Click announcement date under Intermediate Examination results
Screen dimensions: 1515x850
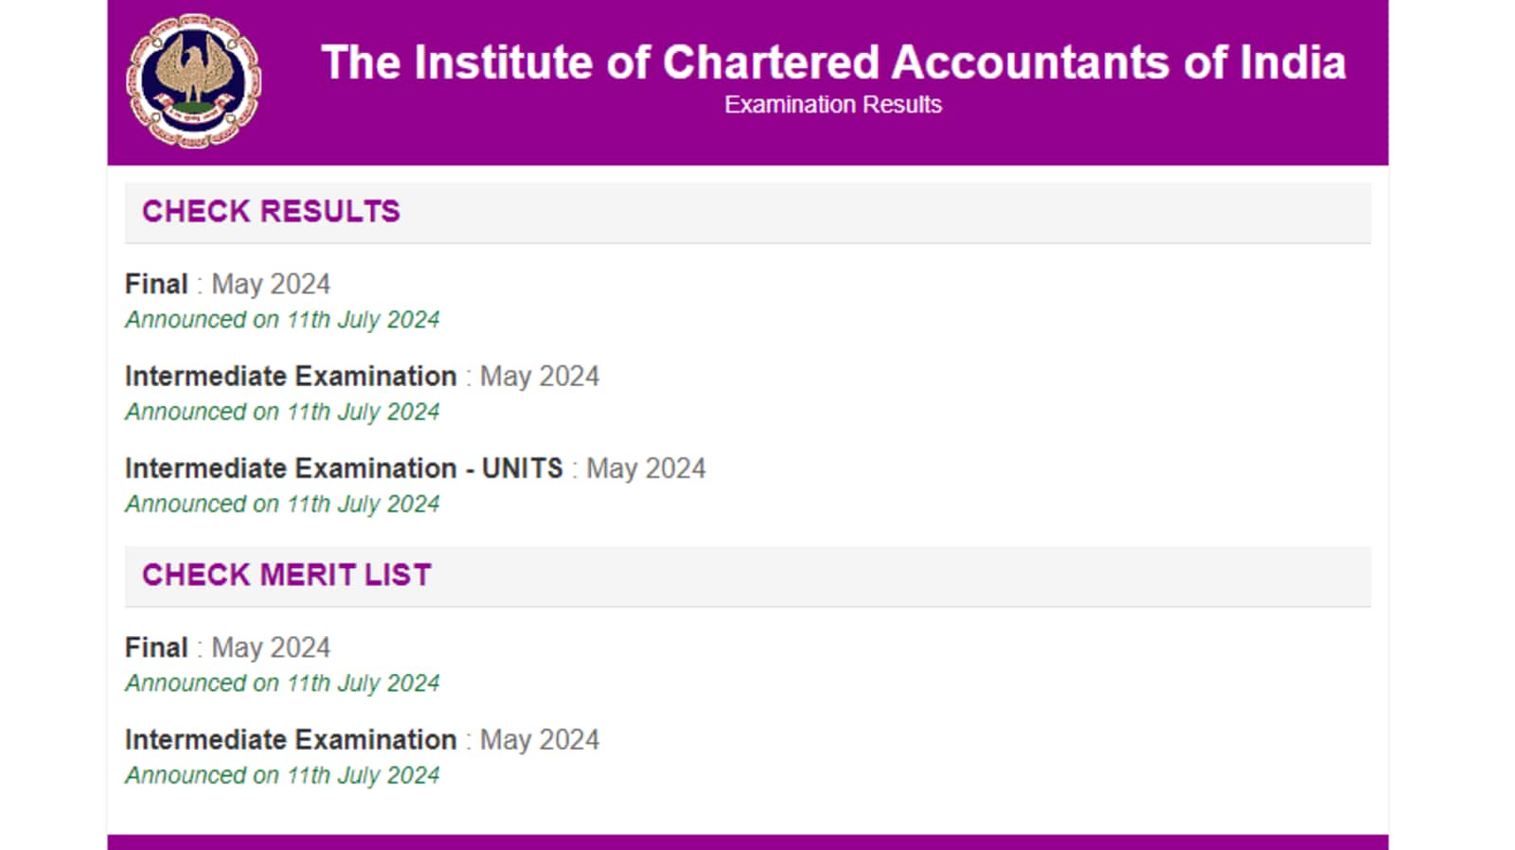tap(282, 412)
